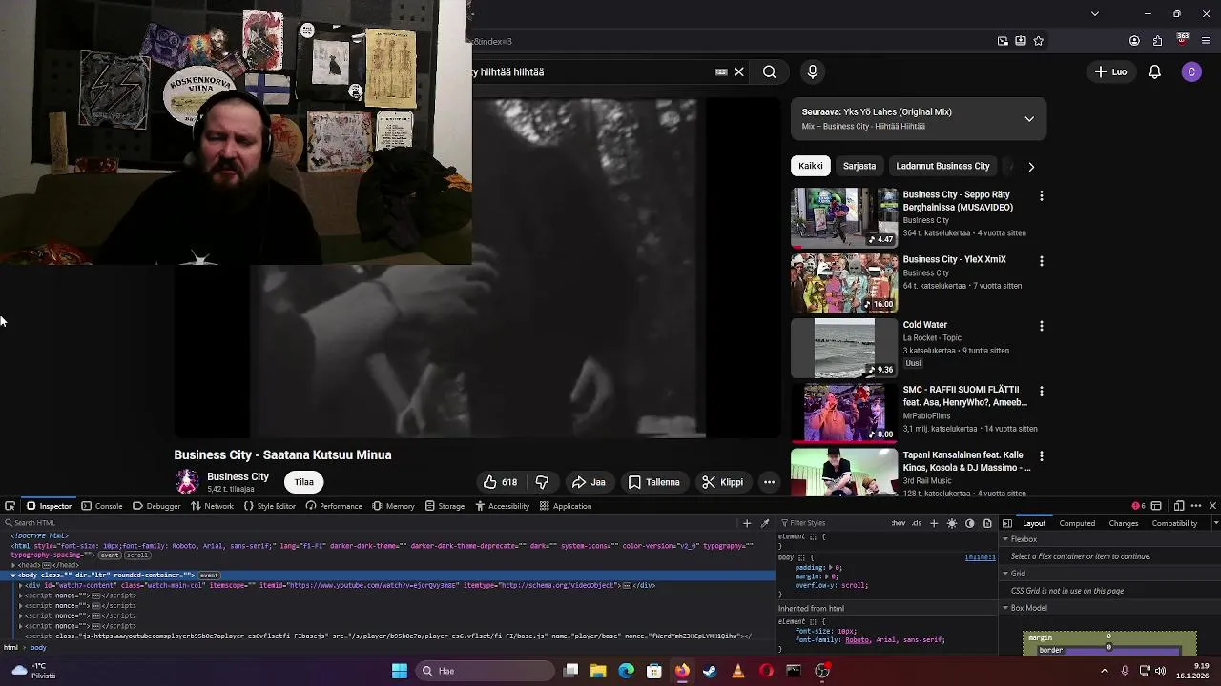The width and height of the screenshot is (1221, 686).
Task: Focus the Search HTML field
Action: 372,523
